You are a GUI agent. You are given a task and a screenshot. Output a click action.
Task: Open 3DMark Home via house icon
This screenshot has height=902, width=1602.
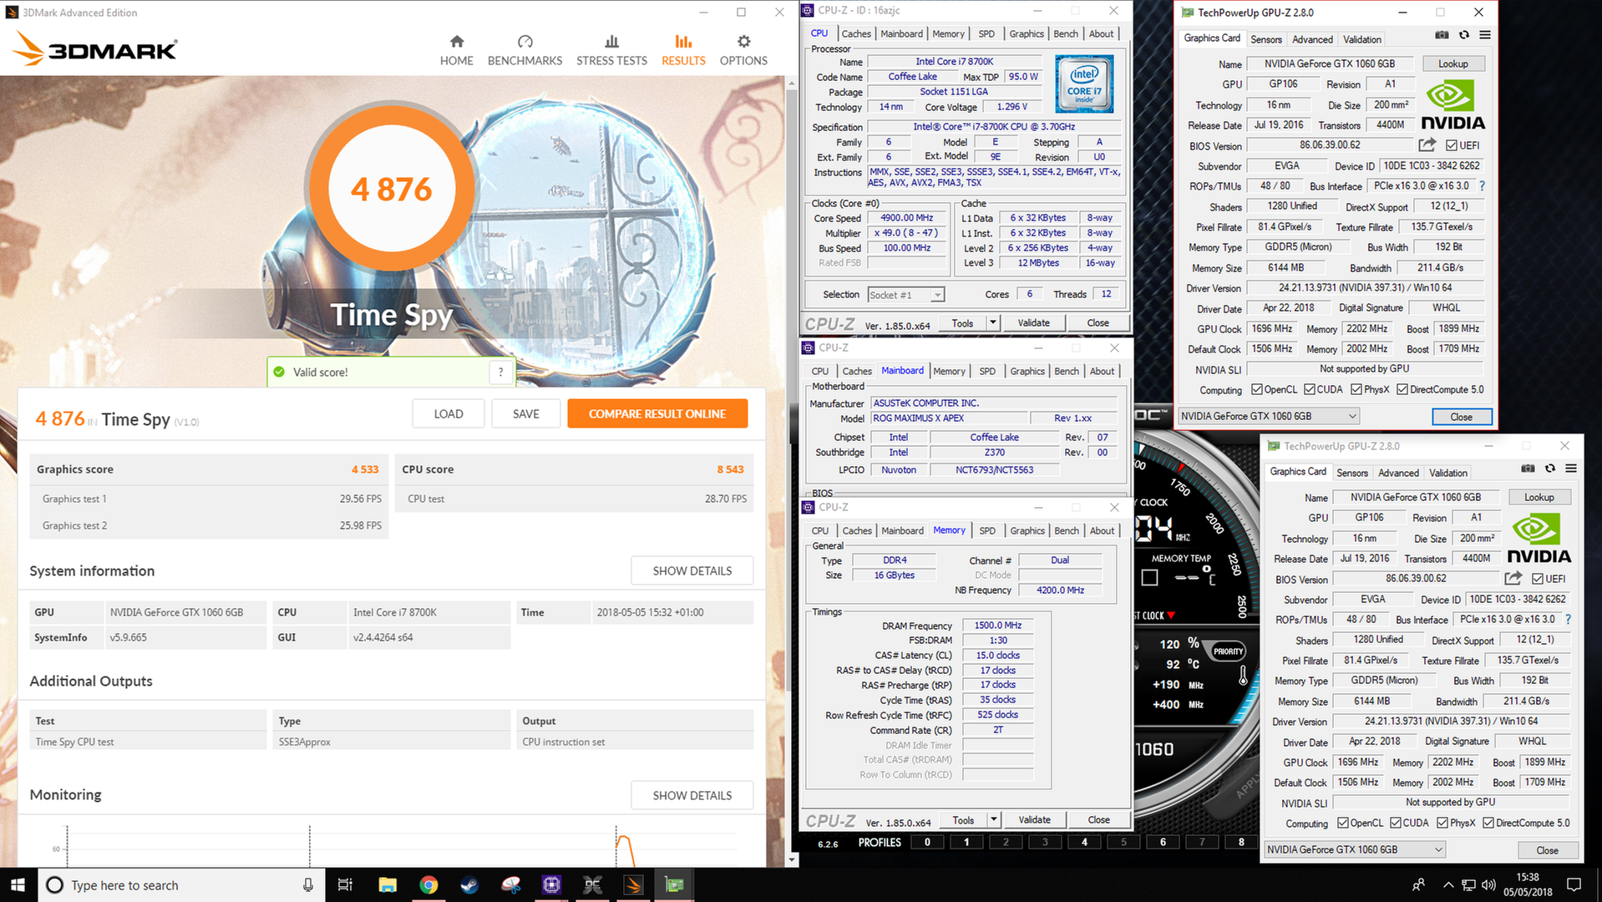[x=456, y=42]
